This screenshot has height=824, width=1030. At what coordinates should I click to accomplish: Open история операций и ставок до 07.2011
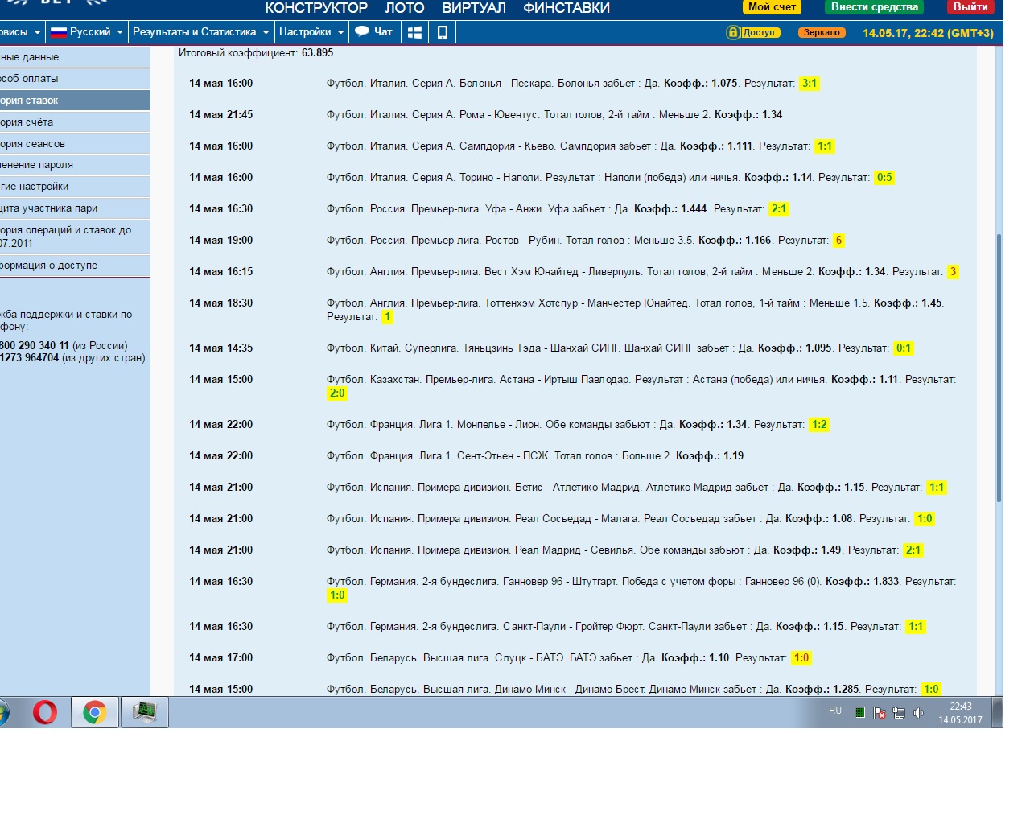click(x=75, y=237)
